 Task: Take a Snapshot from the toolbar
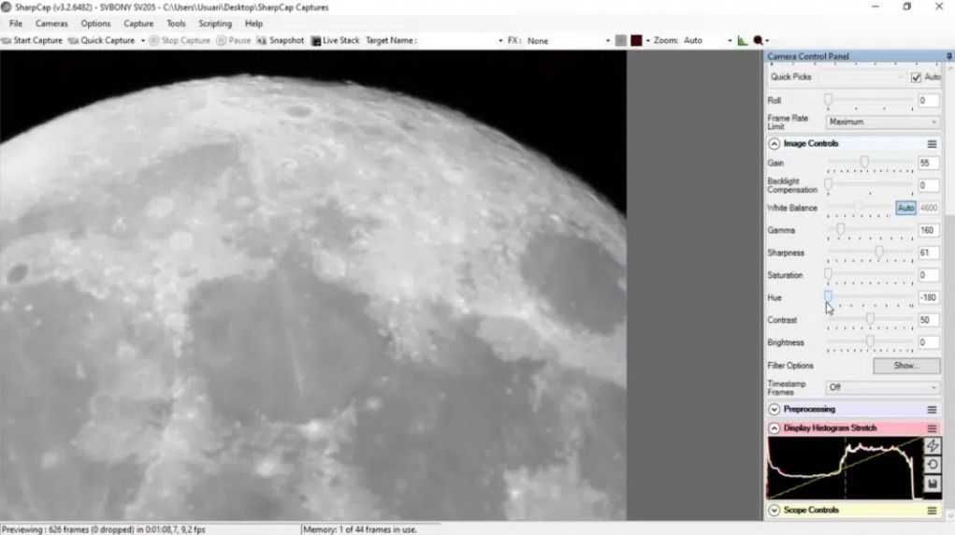click(x=281, y=40)
